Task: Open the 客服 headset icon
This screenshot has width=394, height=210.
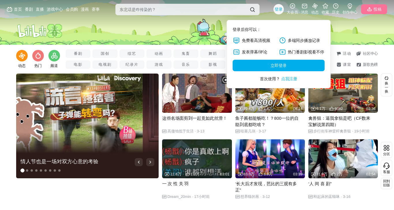Action: click(387, 166)
